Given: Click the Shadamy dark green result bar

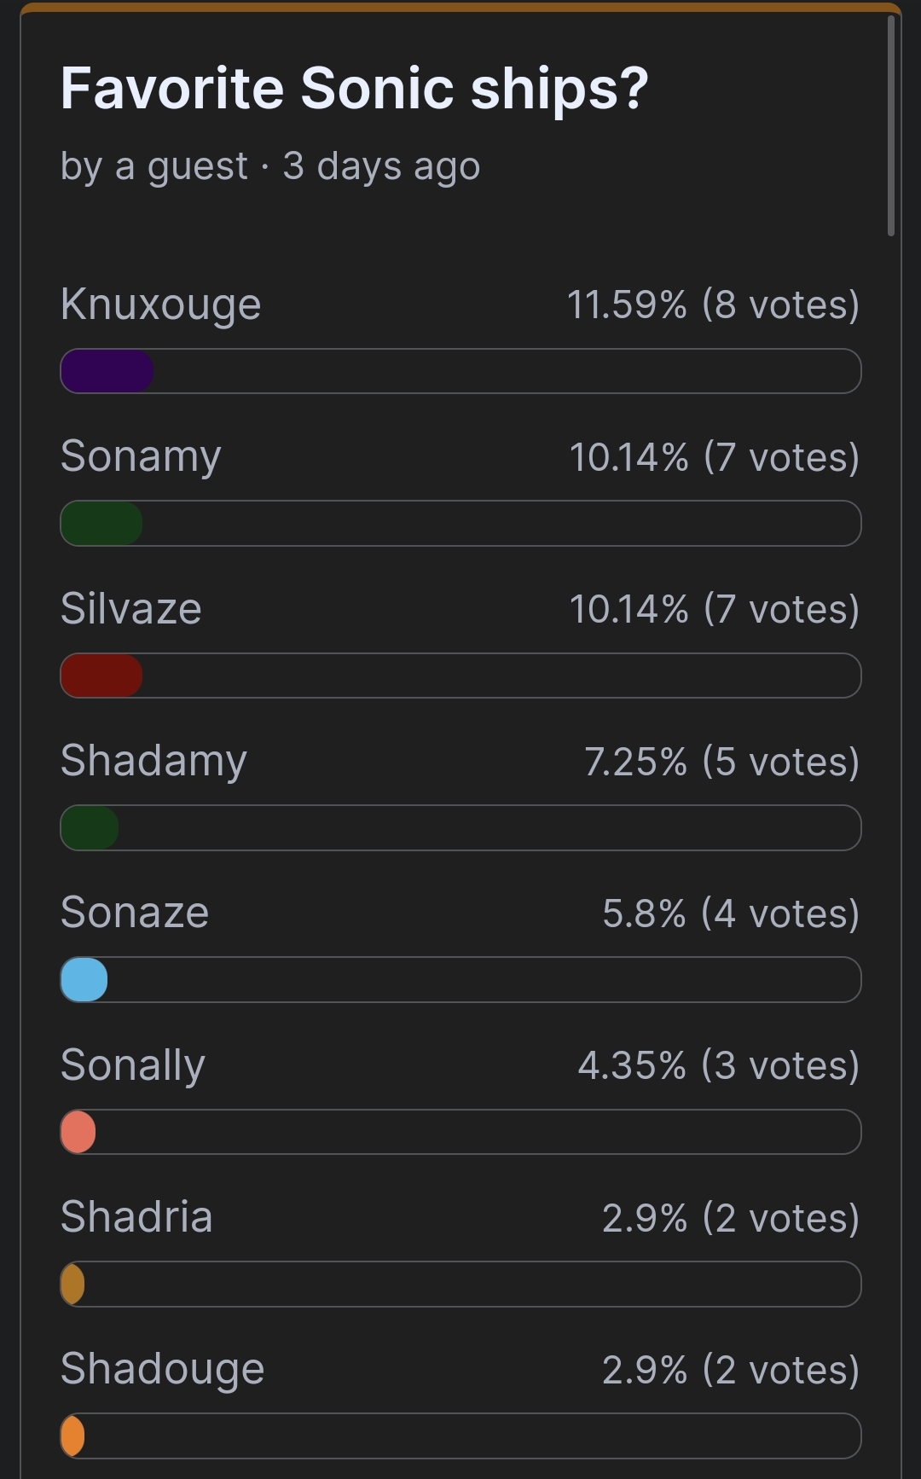Looking at the screenshot, I should (x=90, y=827).
